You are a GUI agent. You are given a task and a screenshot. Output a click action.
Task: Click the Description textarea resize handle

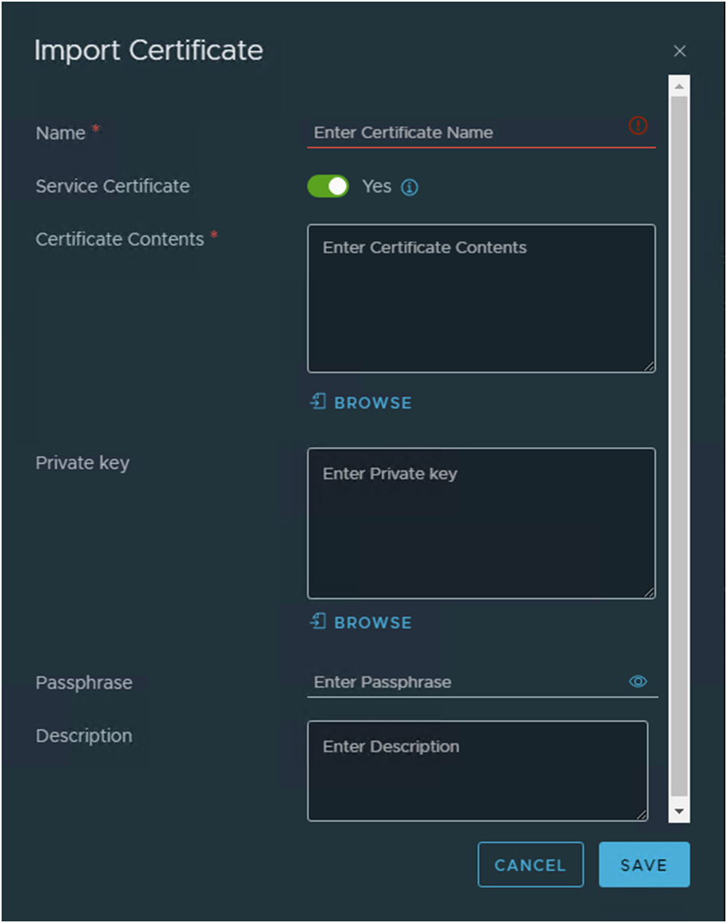[641, 815]
